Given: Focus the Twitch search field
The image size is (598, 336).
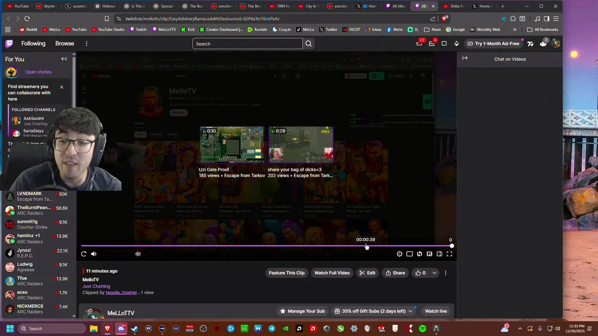Looking at the screenshot, I should [248, 44].
